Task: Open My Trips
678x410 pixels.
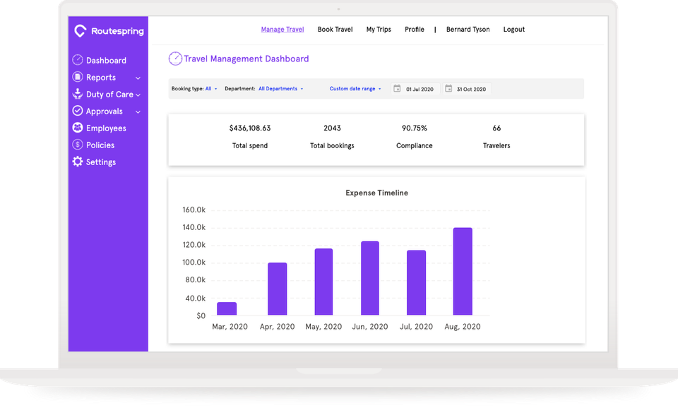Action: (379, 30)
